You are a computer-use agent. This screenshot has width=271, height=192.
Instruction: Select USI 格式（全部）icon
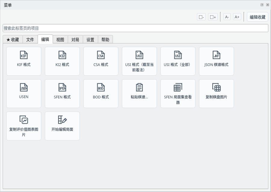click(x=178, y=55)
